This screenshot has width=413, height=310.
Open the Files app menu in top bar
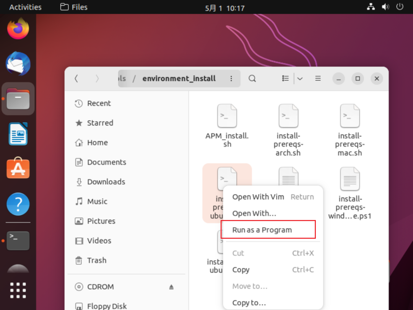coord(74,7)
